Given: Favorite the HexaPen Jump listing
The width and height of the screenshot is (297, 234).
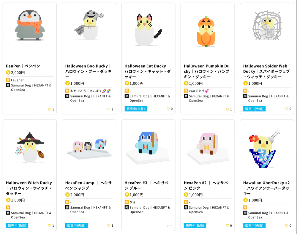Looking at the screenshot, I should coord(109,225).
